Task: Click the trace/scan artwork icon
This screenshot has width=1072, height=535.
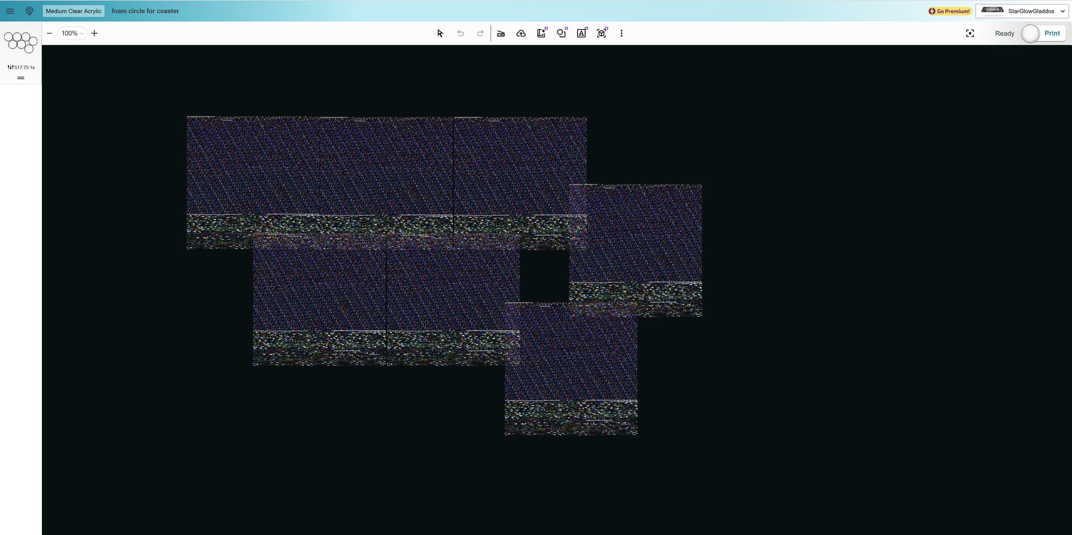Action: (501, 34)
